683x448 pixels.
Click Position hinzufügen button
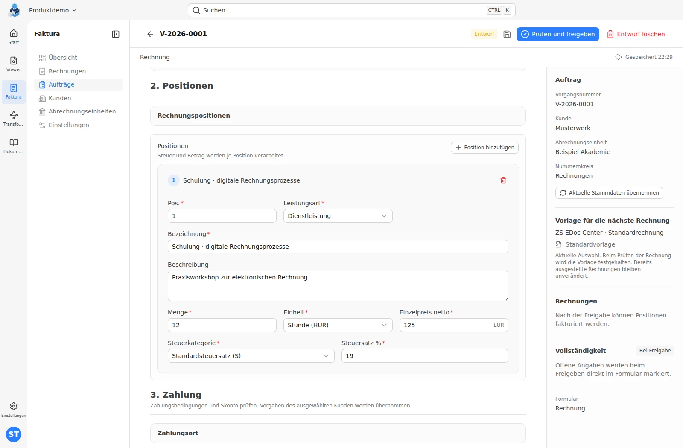[x=485, y=148]
